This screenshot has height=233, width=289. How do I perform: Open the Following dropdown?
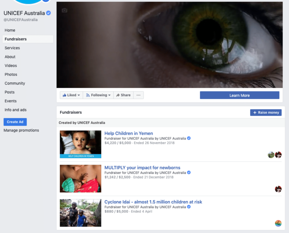click(x=98, y=95)
